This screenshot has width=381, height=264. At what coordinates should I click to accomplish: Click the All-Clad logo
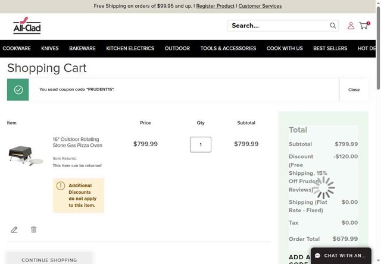coord(27,26)
